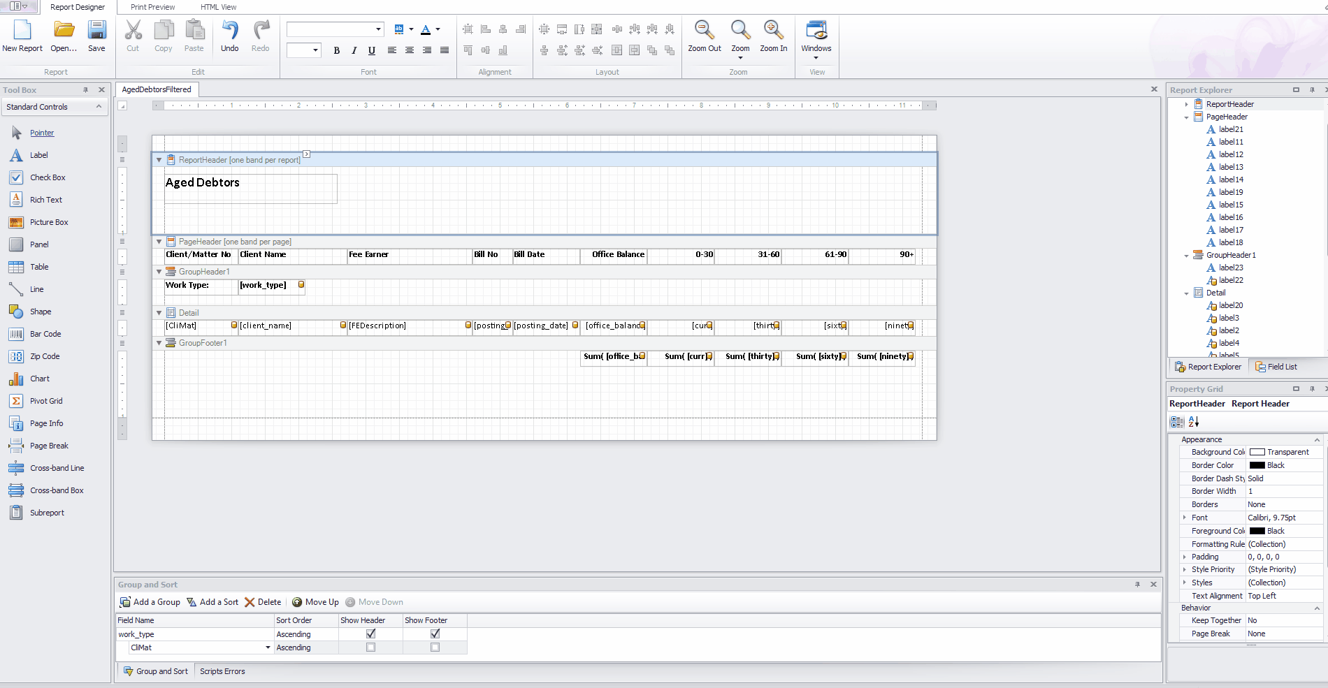The image size is (1328, 688).
Task: Click Alphabetical sort icon in Property Grid
Action: tap(1194, 422)
